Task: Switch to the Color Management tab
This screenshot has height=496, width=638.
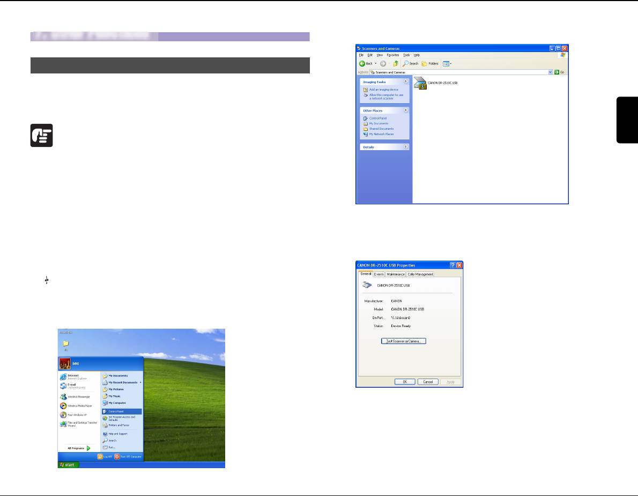Action: coord(420,274)
